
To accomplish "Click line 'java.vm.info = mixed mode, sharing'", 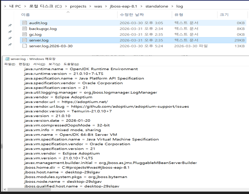I will coord(62,130).
